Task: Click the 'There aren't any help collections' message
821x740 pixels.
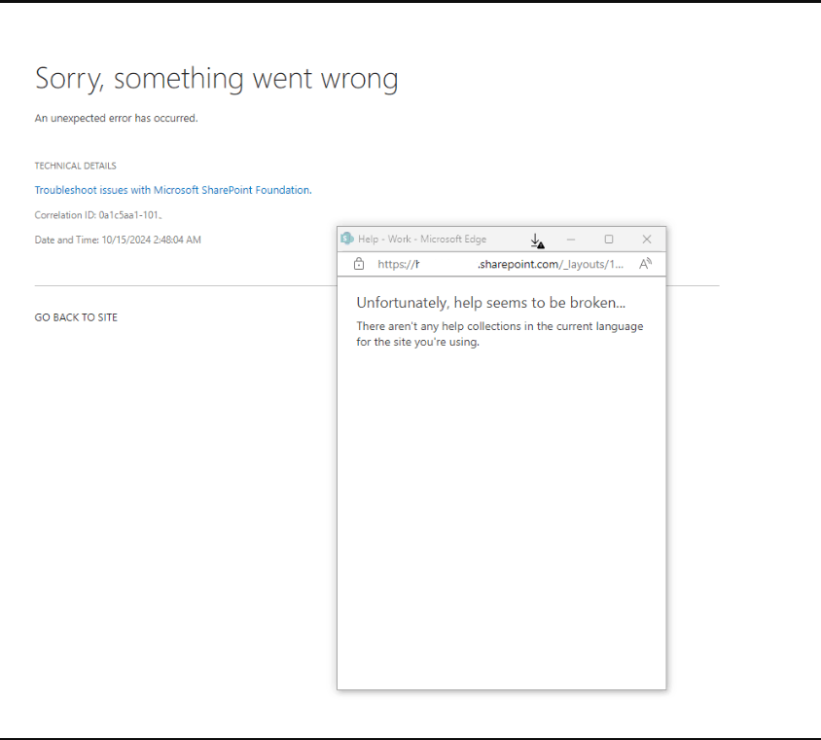Action: pos(500,334)
